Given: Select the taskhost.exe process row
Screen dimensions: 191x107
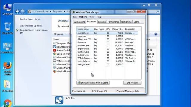Looking at the screenshot, I should pyautogui.click(x=107, y=52).
